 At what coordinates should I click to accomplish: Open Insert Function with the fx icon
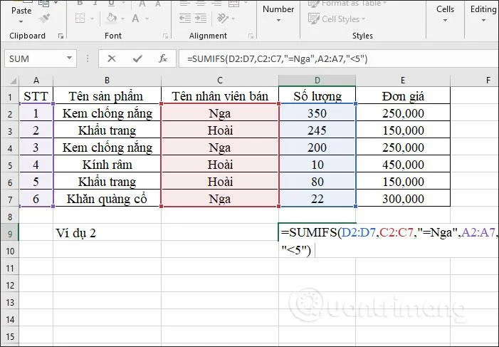[162, 58]
